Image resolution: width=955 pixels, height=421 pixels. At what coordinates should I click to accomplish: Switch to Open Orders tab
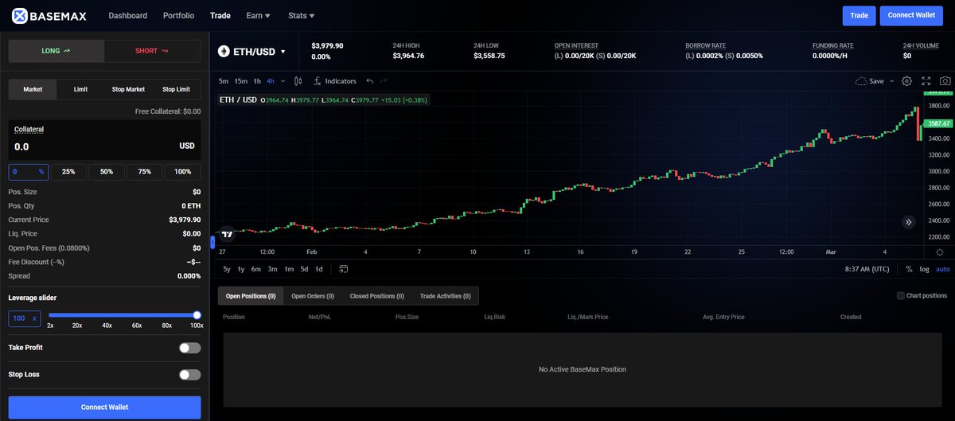[x=312, y=296]
